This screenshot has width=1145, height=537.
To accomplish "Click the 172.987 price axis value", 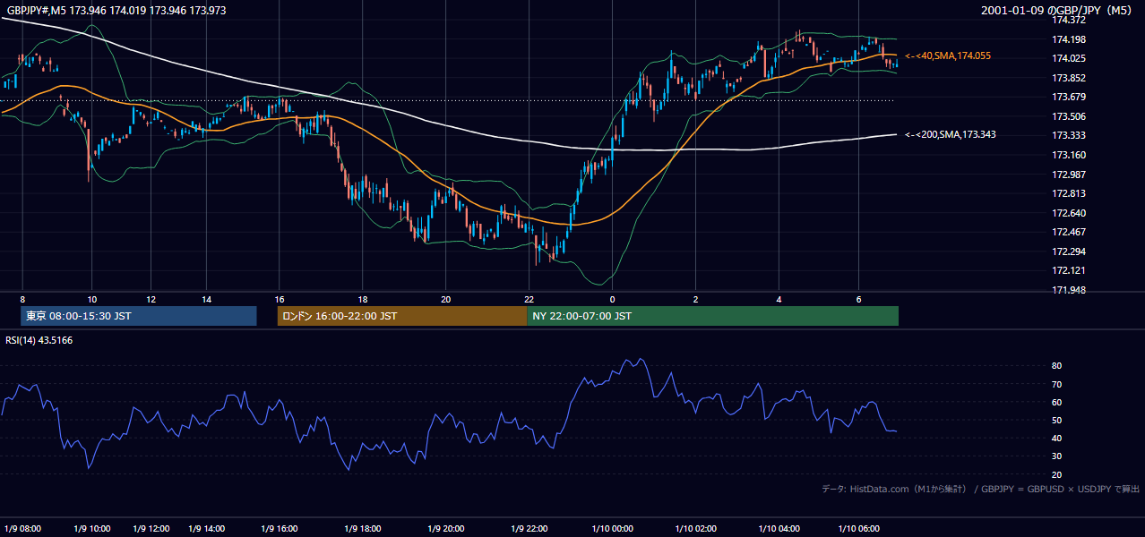I will [1070, 175].
